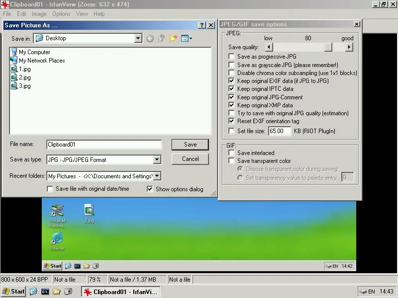Open command prompt quick launch icon

point(45,292)
